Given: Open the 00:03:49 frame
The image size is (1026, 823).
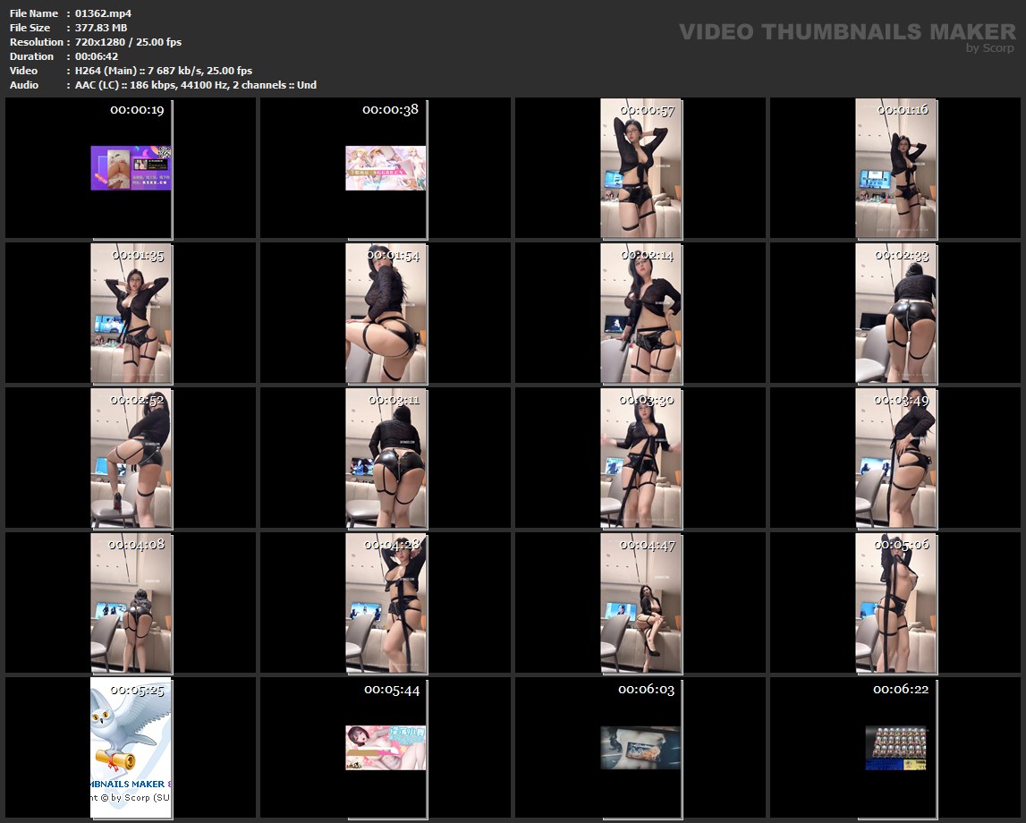Looking at the screenshot, I should [895, 458].
